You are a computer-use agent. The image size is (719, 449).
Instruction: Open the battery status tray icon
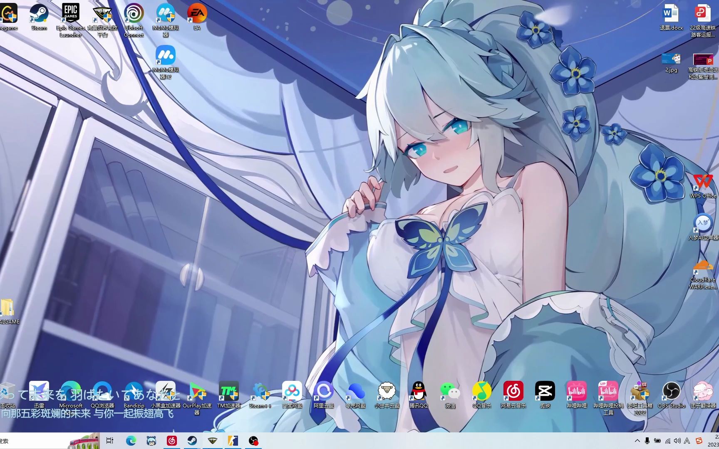coord(657,441)
